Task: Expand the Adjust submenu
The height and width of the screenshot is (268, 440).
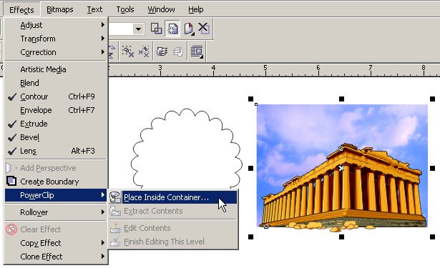Action: pyautogui.click(x=56, y=25)
